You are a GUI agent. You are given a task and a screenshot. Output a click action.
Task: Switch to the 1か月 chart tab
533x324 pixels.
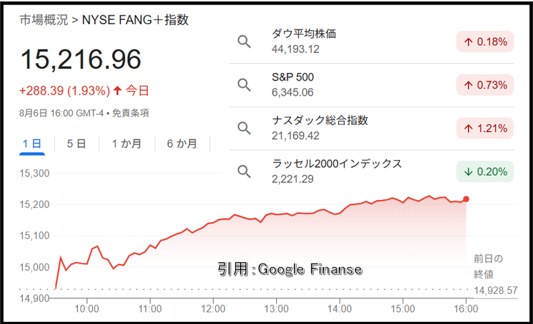point(126,144)
